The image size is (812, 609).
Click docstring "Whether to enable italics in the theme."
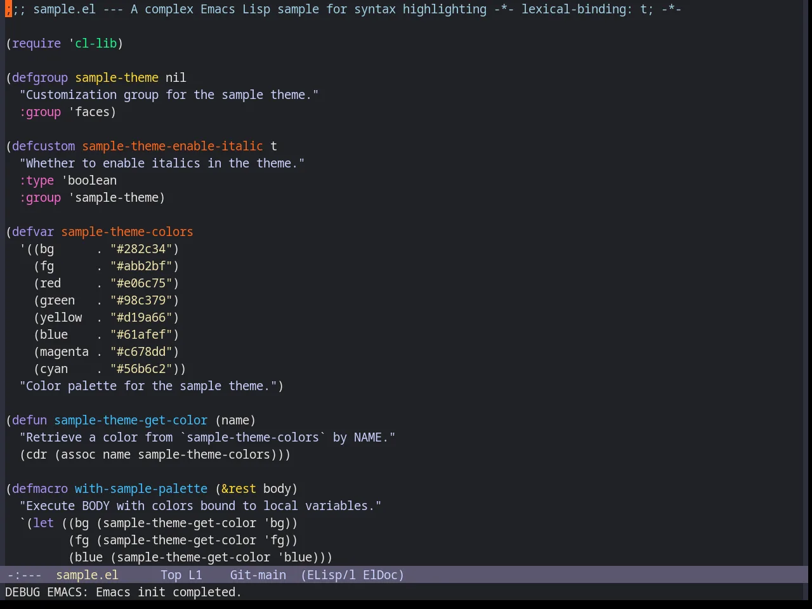[x=162, y=163]
